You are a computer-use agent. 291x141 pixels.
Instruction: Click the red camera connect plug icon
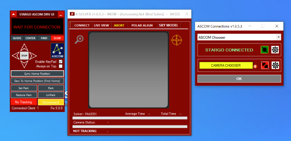265,65
